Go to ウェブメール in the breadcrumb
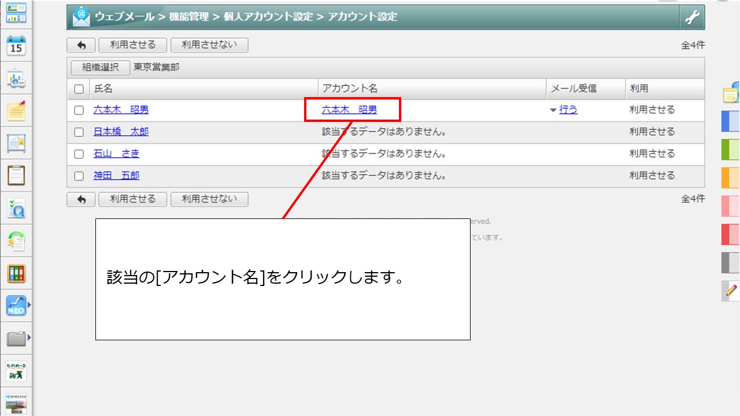740x416 pixels. coord(125,17)
